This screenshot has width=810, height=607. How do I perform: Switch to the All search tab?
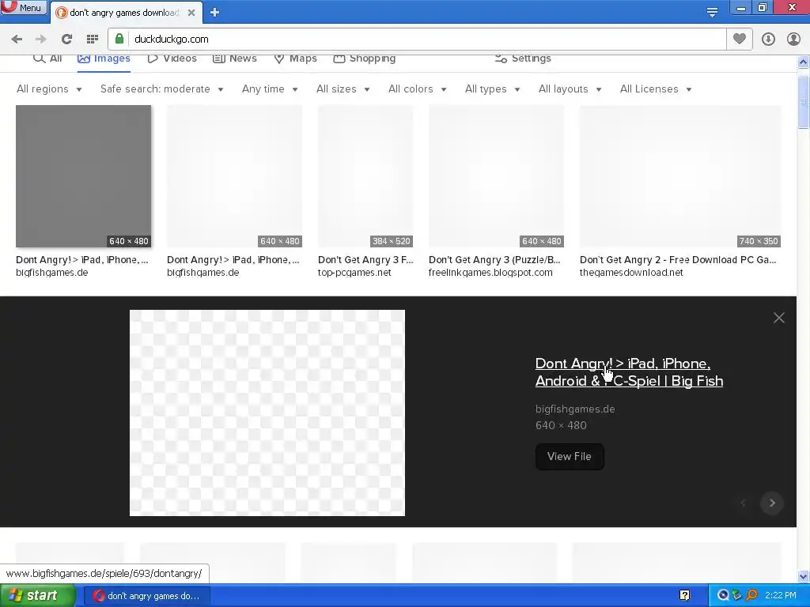tap(47, 58)
